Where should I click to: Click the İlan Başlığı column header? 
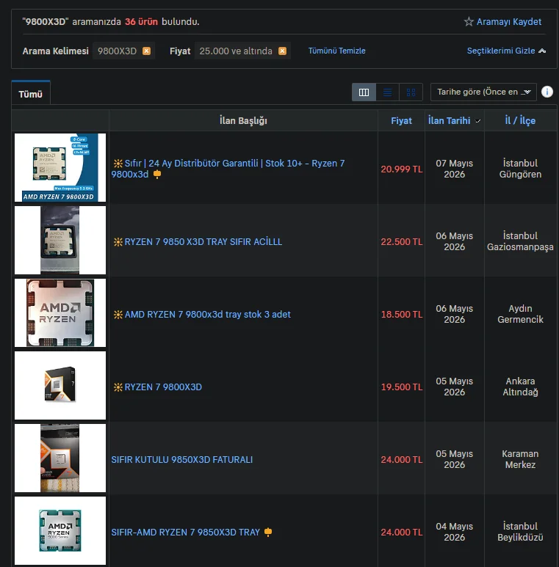pyautogui.click(x=243, y=121)
